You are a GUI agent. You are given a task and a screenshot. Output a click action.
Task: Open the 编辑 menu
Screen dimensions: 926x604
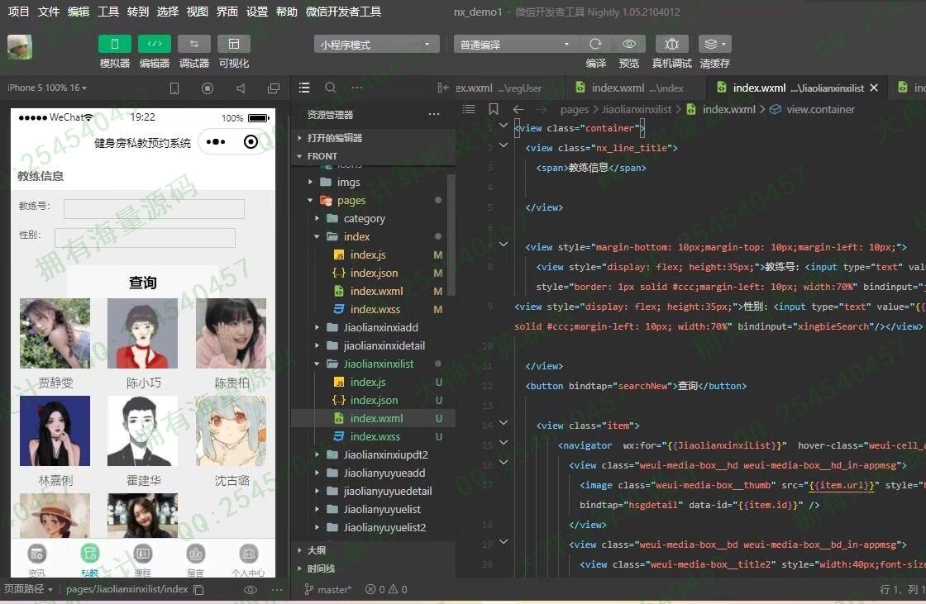point(79,12)
